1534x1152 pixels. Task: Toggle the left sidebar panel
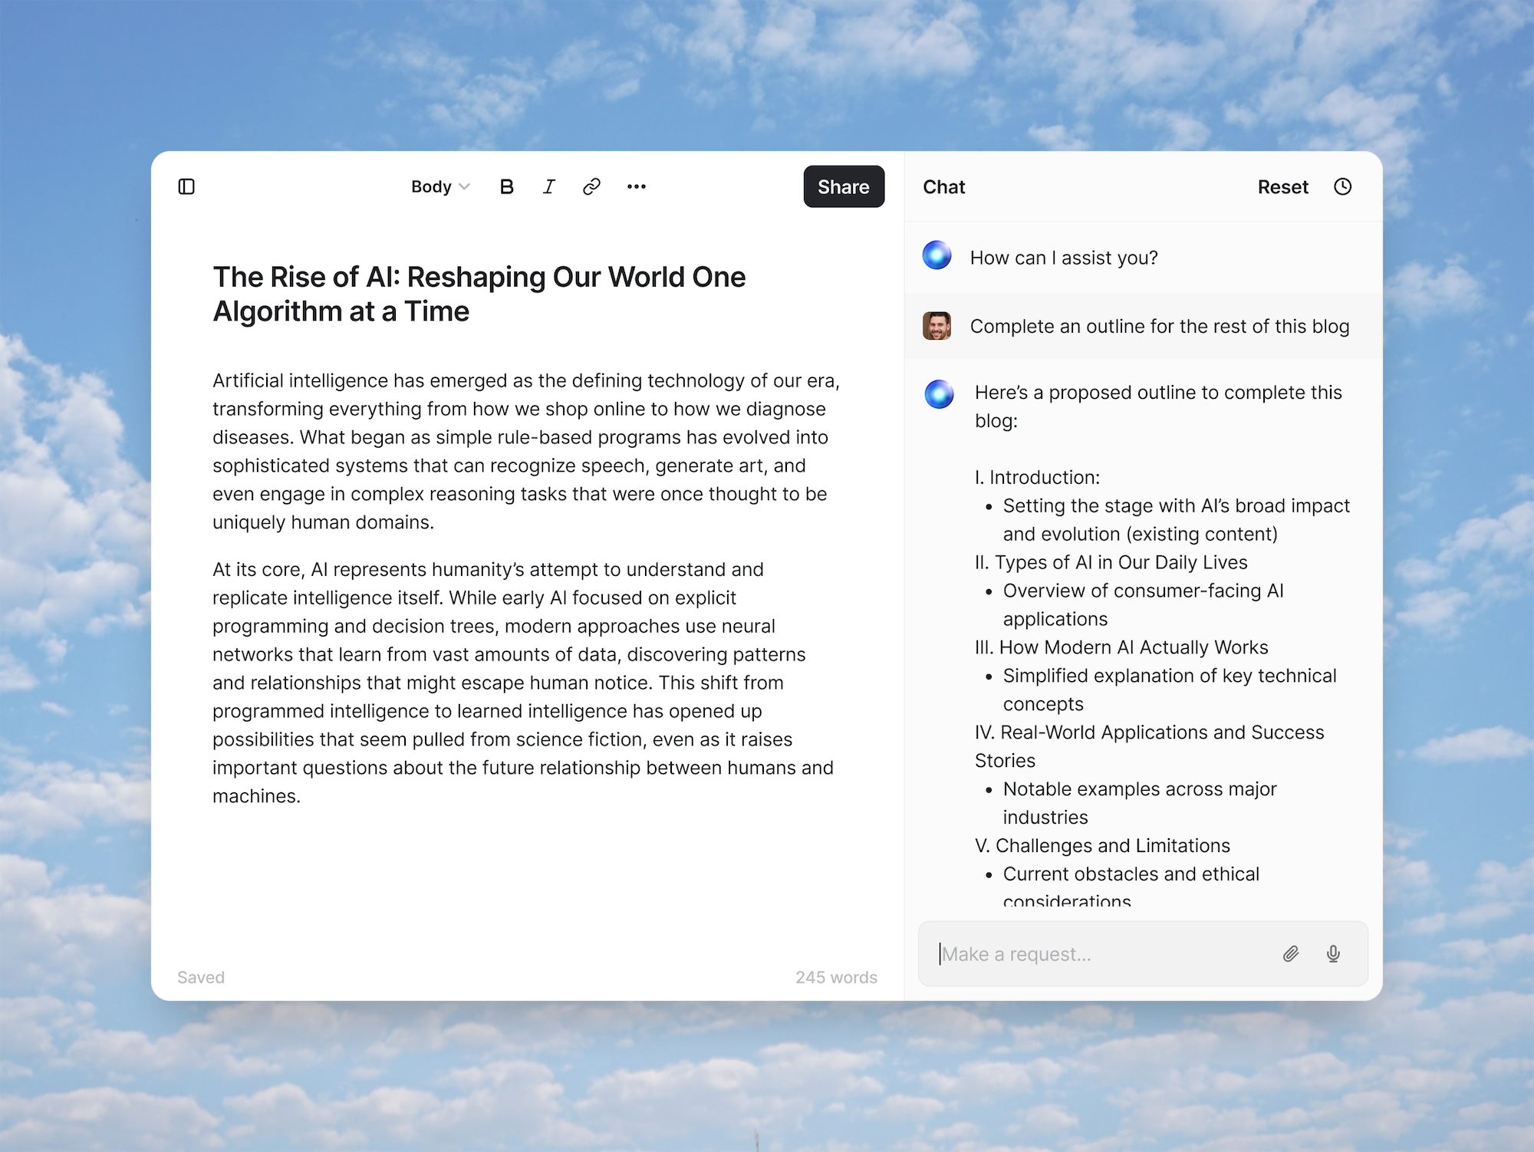pyautogui.click(x=186, y=186)
